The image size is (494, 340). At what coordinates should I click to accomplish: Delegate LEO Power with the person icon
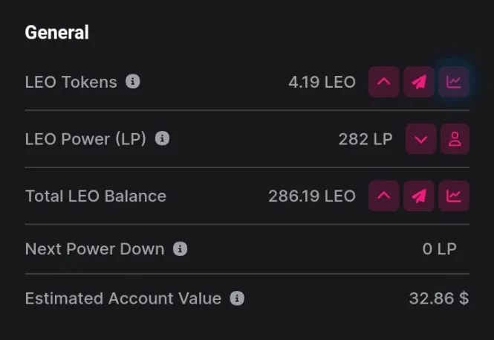coord(455,139)
